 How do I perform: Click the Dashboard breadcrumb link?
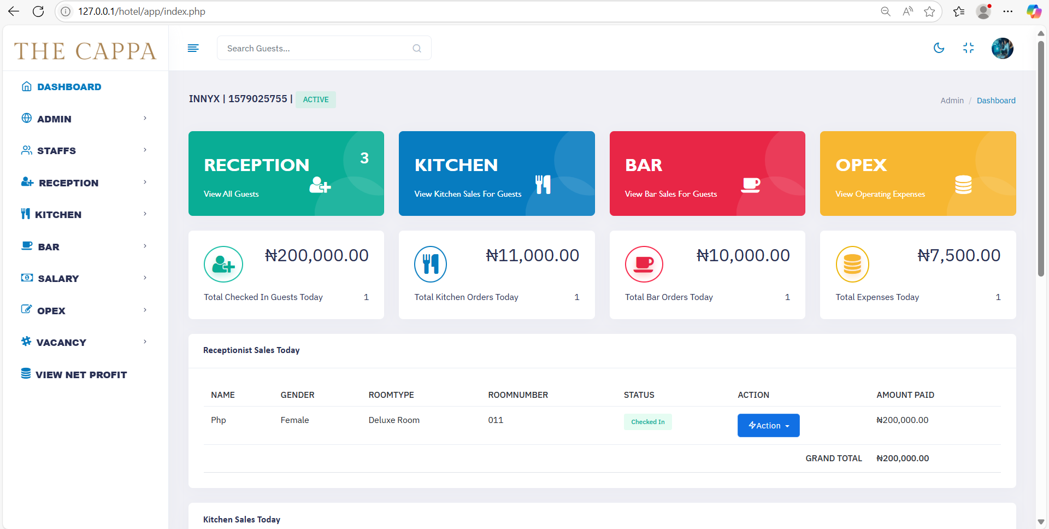[x=995, y=101]
